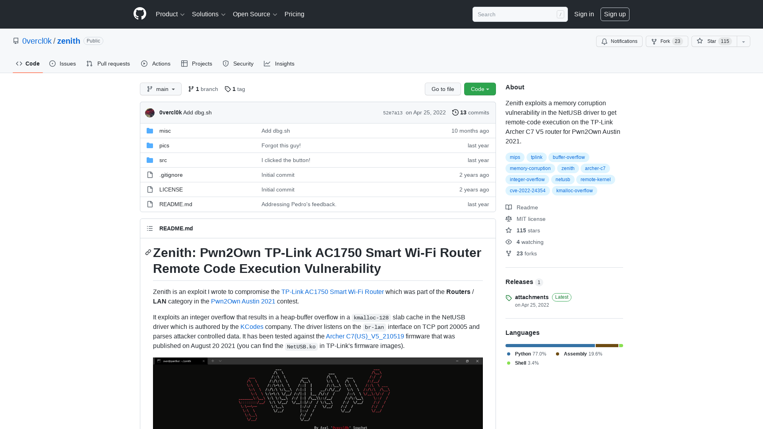
Task: Open the 0vercl0k owner profile link
Action: [37, 41]
